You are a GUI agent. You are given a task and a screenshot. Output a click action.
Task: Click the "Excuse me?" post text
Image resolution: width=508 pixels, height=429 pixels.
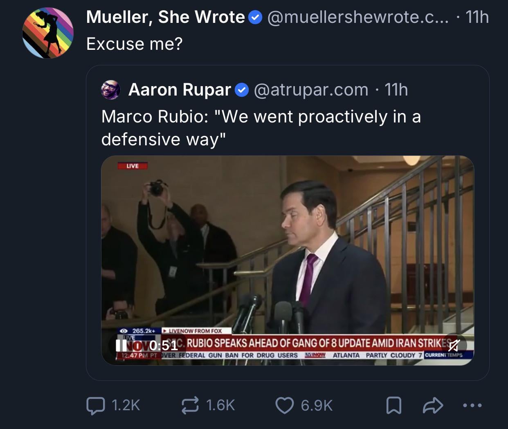(x=134, y=44)
